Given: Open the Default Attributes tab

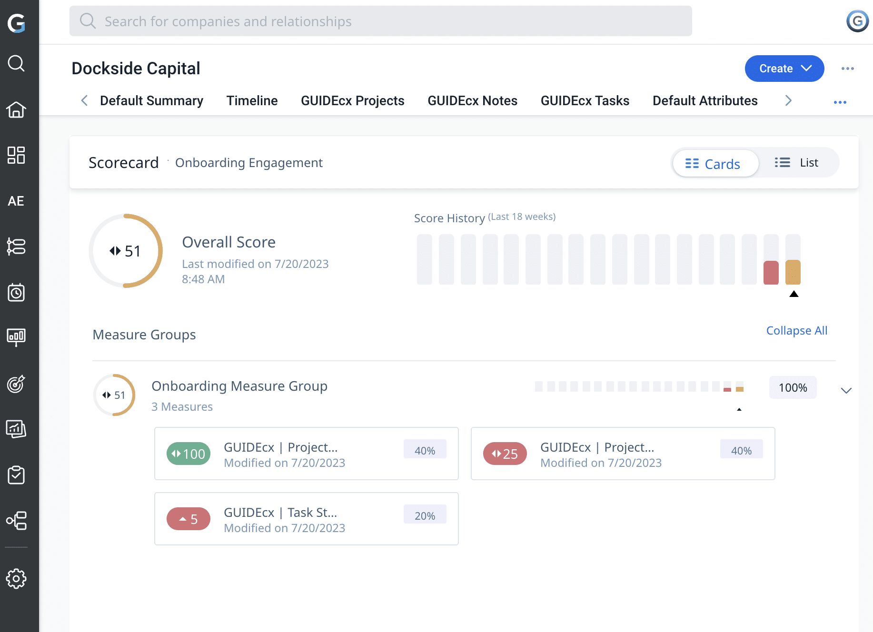Looking at the screenshot, I should pos(704,100).
